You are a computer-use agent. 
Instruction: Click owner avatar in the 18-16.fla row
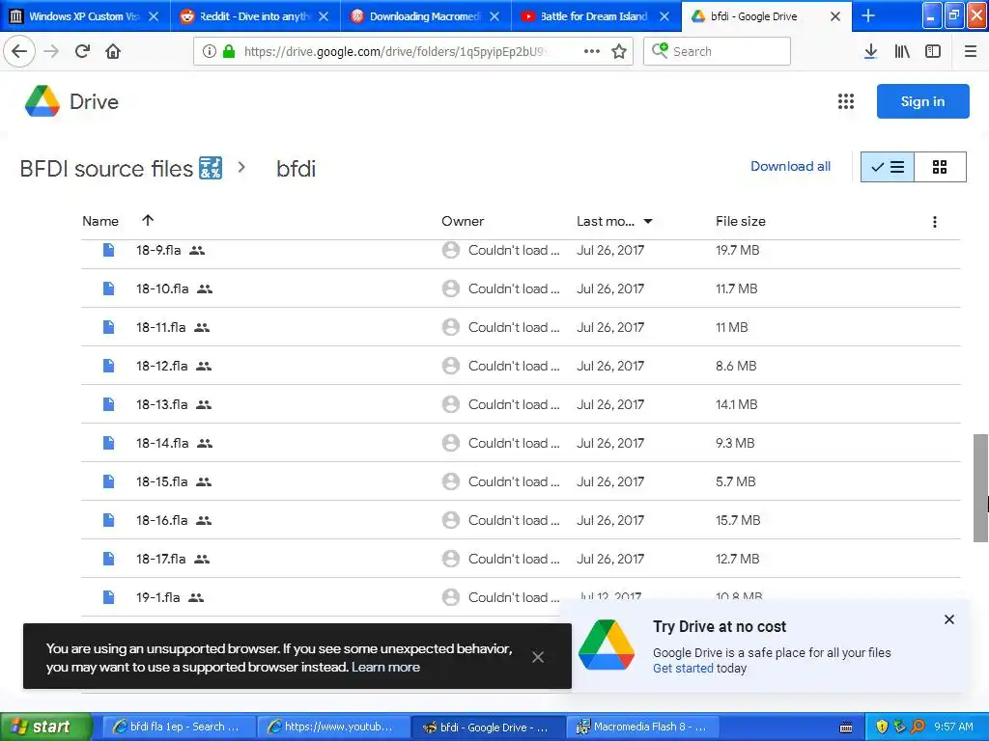point(450,520)
